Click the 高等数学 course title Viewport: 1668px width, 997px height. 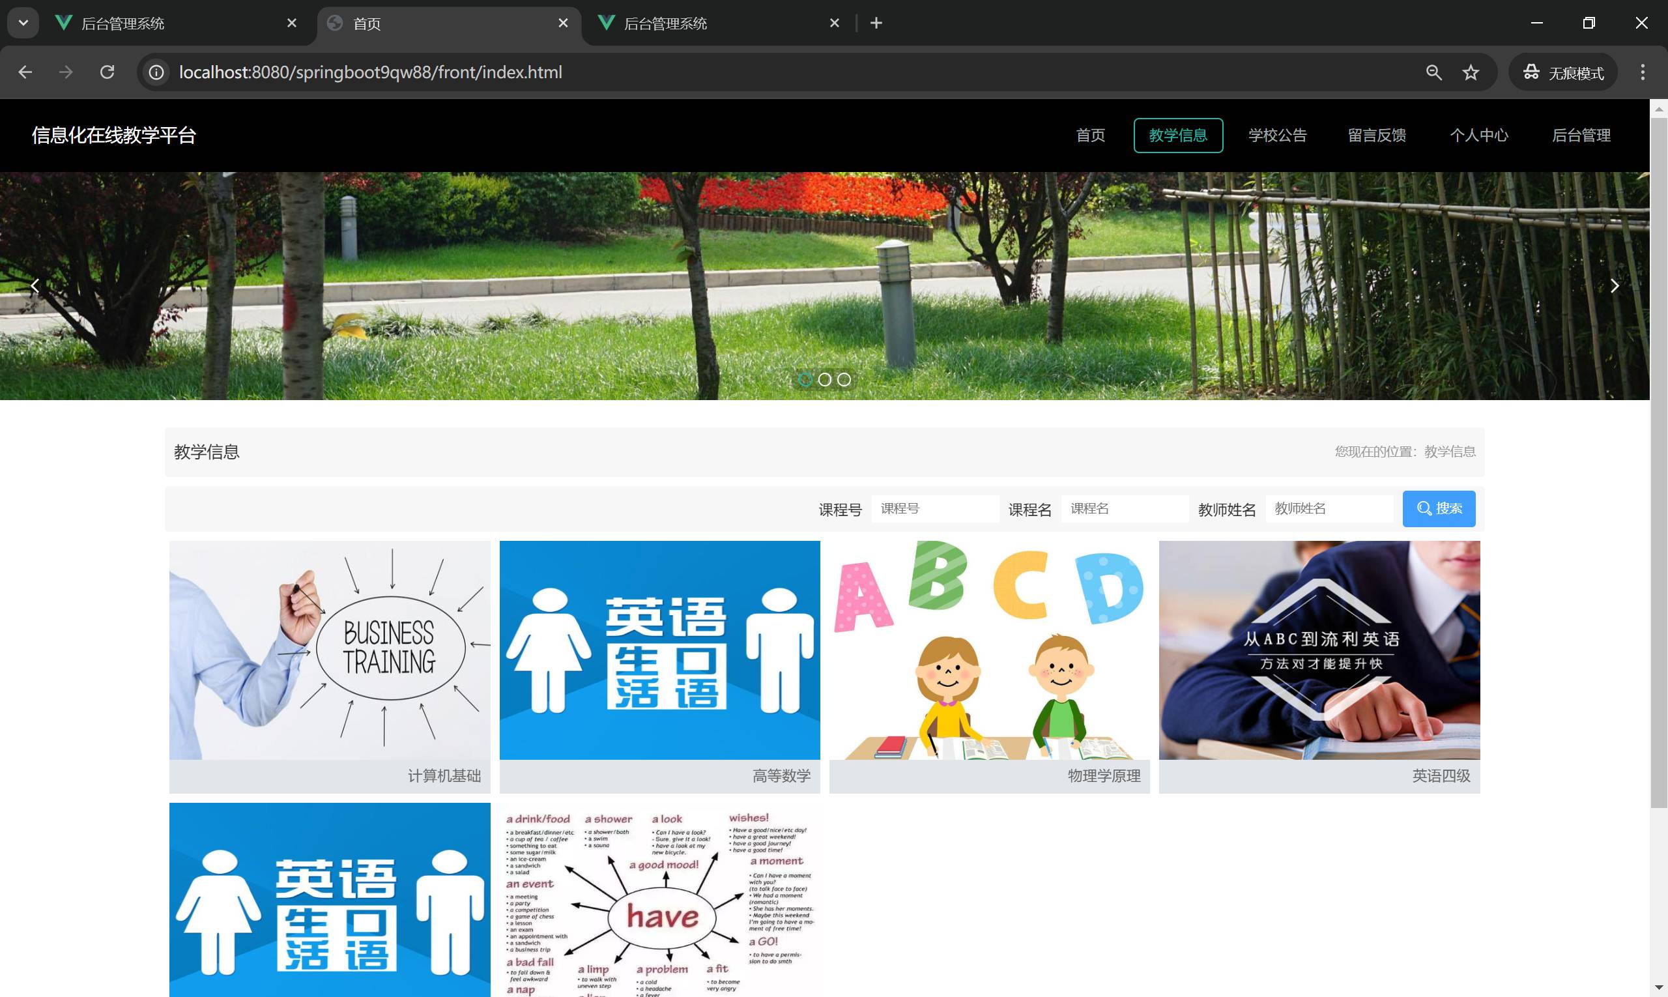click(781, 776)
